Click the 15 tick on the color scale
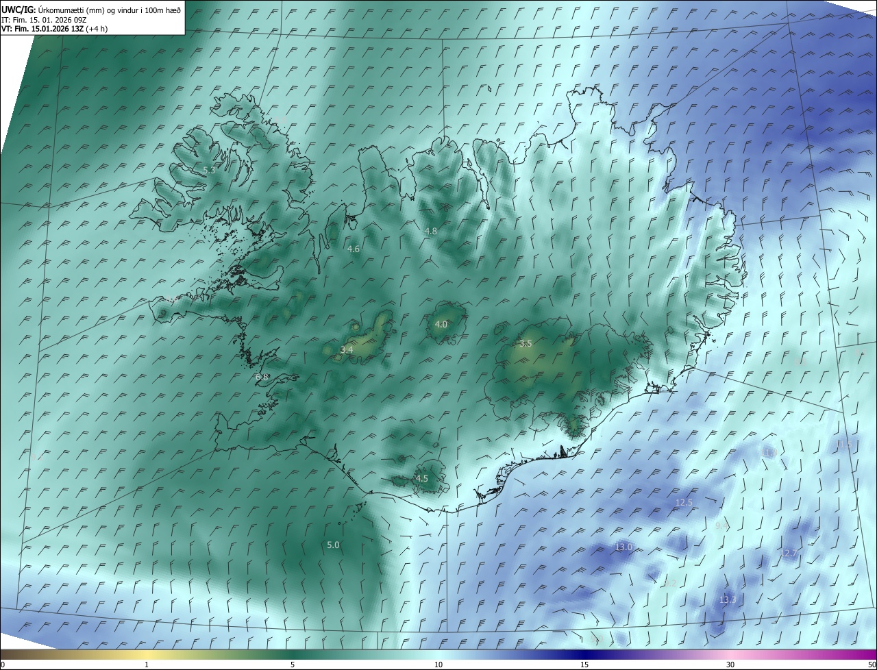This screenshot has height=670, width=877. click(x=584, y=665)
